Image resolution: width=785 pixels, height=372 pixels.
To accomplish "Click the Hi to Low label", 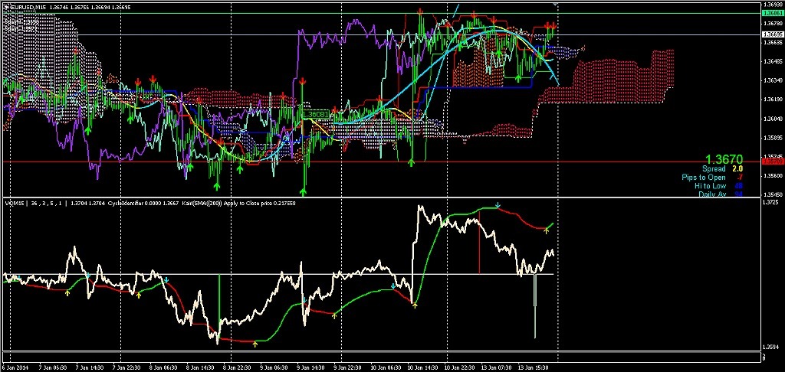I will pyautogui.click(x=710, y=185).
